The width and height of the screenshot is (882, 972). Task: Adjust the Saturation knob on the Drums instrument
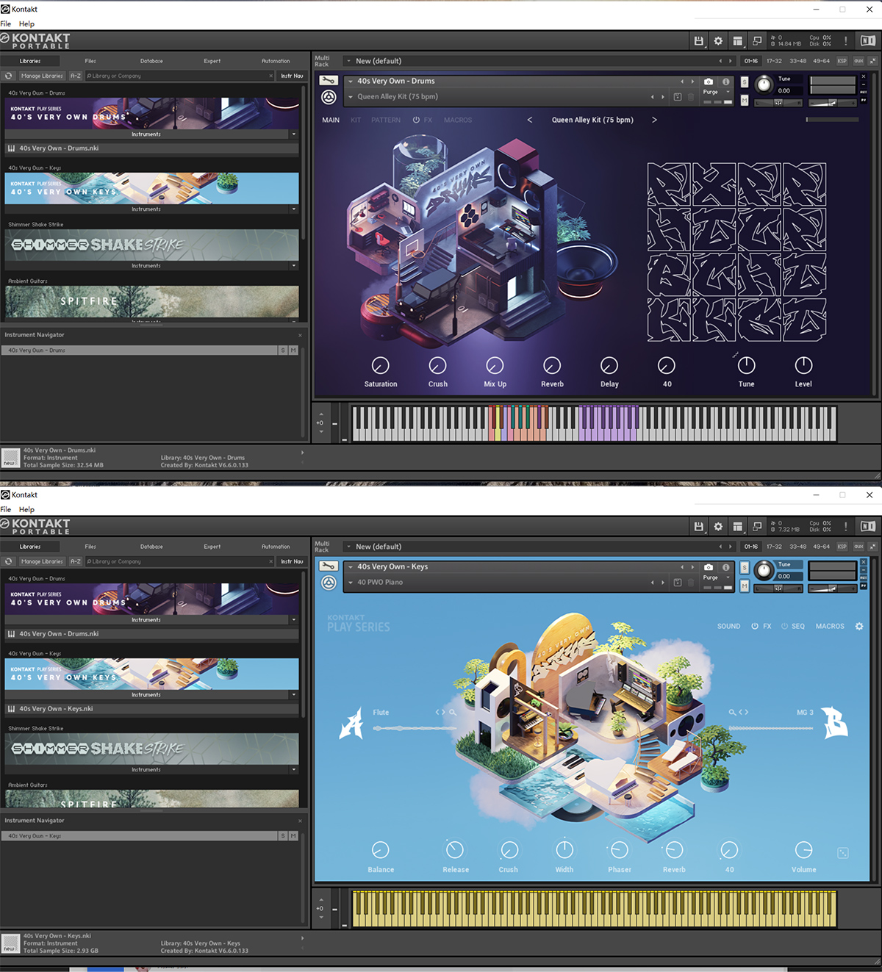point(380,365)
